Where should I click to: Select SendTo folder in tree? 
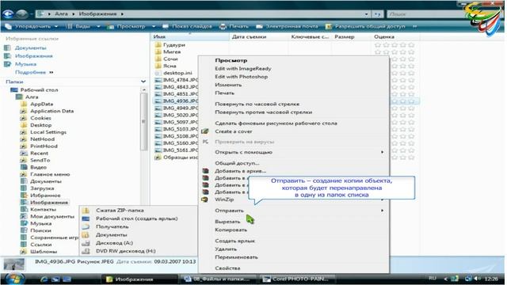tap(40, 160)
